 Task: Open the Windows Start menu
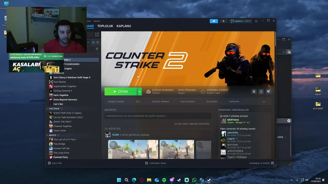(x=119, y=180)
